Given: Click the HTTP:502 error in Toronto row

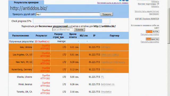Looking at the screenshot, I should coord(45,93).
